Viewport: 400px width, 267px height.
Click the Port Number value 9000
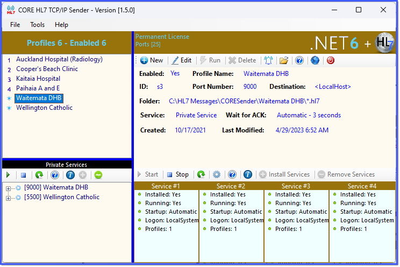coord(250,87)
